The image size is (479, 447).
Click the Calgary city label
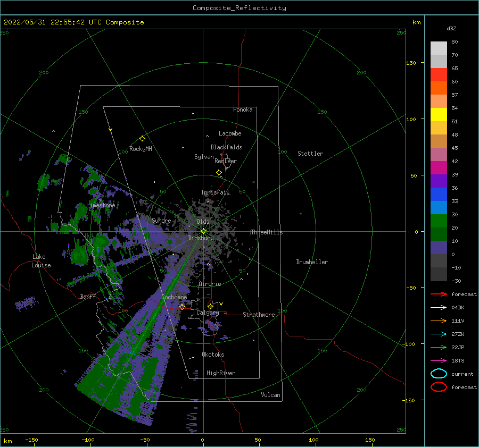[x=208, y=313]
